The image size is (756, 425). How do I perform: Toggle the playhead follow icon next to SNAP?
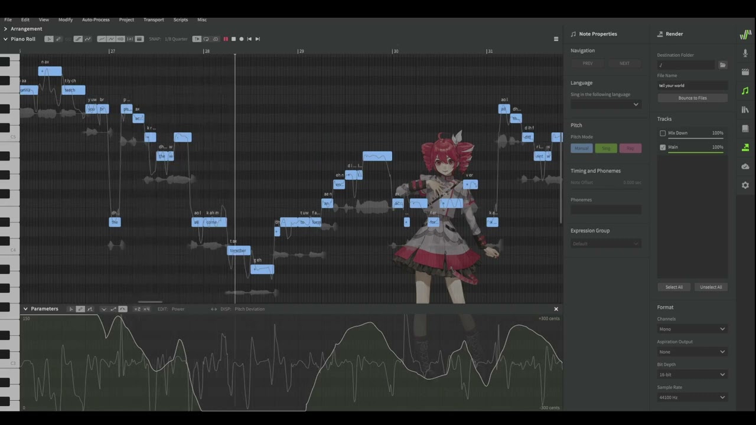pyautogui.click(x=197, y=39)
